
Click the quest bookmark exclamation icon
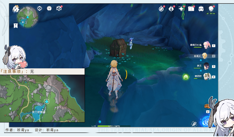[x=16, y=26]
